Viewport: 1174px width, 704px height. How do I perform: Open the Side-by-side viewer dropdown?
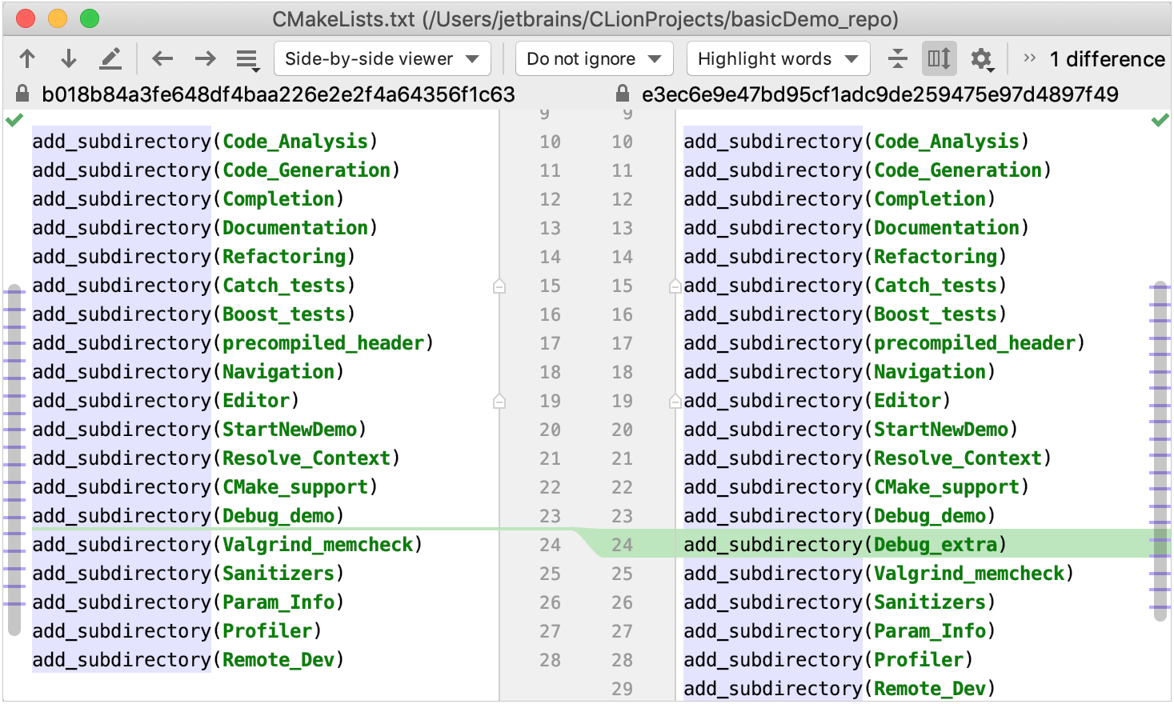click(x=382, y=58)
